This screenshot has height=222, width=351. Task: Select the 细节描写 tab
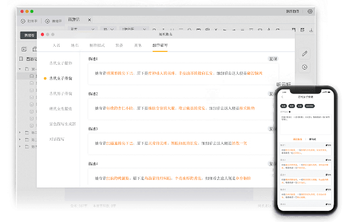coord(160,46)
